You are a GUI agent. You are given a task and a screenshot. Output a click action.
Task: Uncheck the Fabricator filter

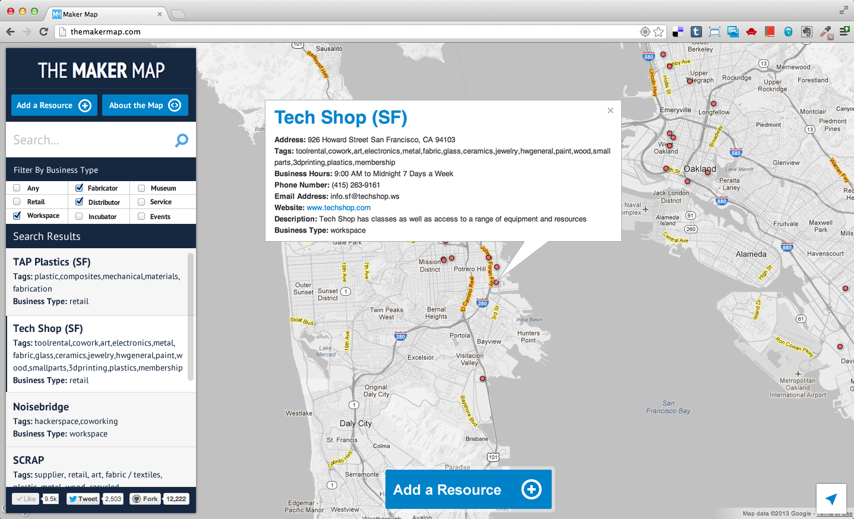79,188
